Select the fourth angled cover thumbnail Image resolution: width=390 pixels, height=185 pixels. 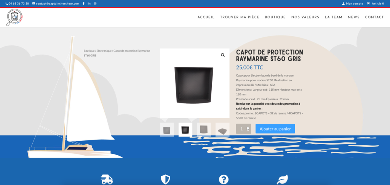pyautogui.click(x=222, y=129)
